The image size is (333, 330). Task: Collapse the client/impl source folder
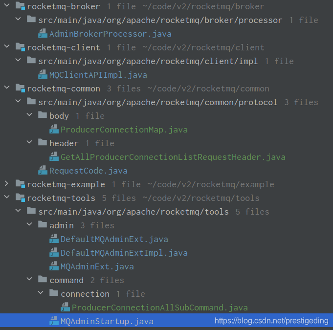pyautogui.click(x=18, y=60)
